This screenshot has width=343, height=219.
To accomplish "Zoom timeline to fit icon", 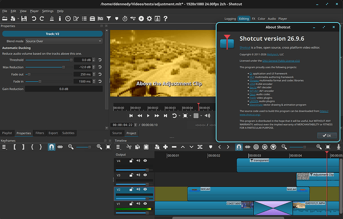I will (x=328, y=147).
